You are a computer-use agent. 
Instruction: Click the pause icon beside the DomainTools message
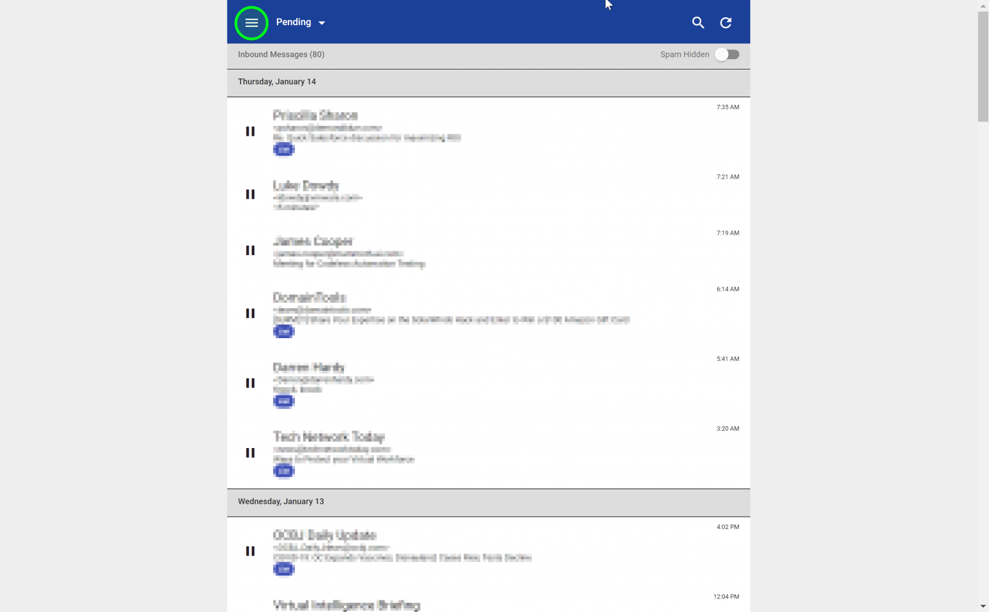tap(250, 313)
